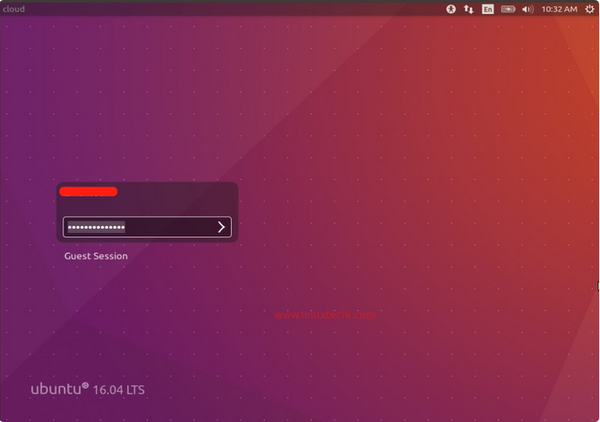This screenshot has width=600, height=422.
Task: Open the En keyboard layout indicator
Action: tap(487, 9)
